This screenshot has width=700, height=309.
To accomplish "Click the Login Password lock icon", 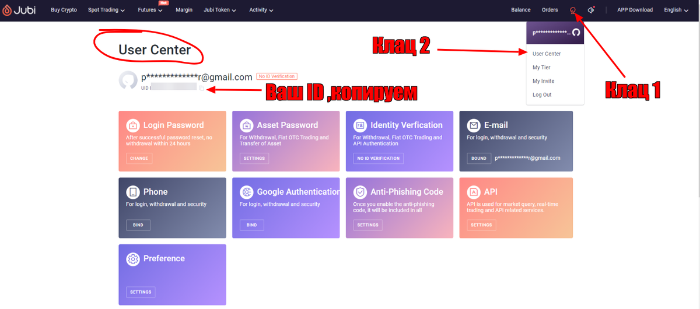I will click(x=133, y=125).
